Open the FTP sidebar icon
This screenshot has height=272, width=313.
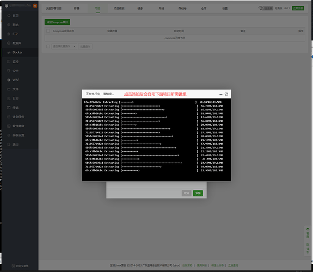pos(9,34)
